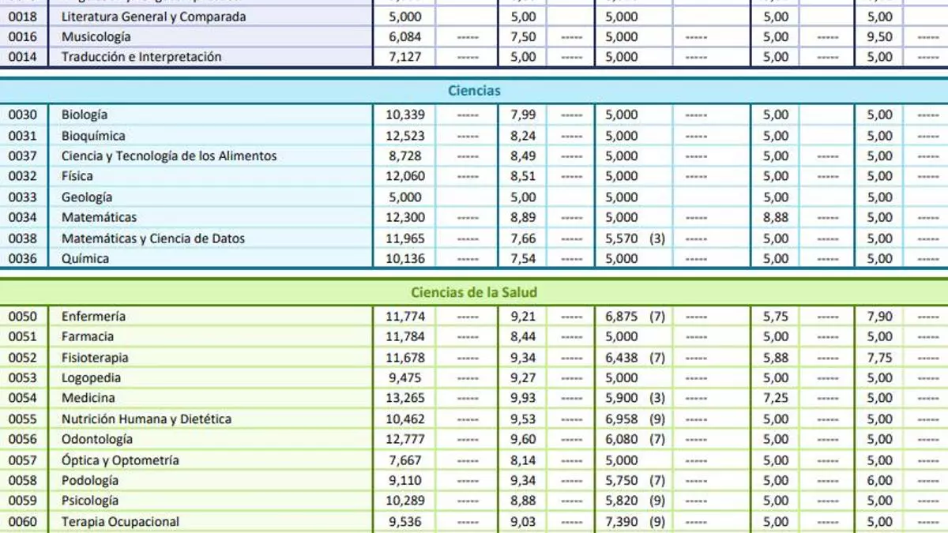Viewport: 948px width, 533px height.
Task: Select 'Ciencia y Tecnología de los Alimentos'
Action: coord(169,156)
